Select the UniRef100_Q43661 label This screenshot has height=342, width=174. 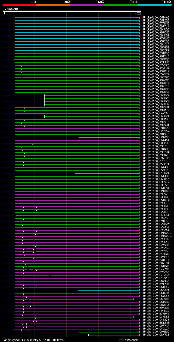click(x=156, y=215)
